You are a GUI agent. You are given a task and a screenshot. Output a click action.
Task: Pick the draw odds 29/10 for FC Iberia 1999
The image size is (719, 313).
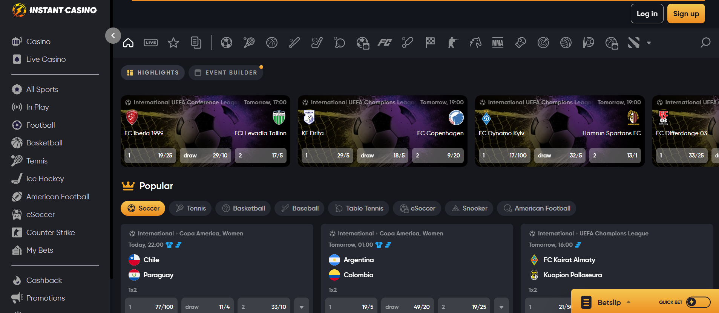[205, 156]
